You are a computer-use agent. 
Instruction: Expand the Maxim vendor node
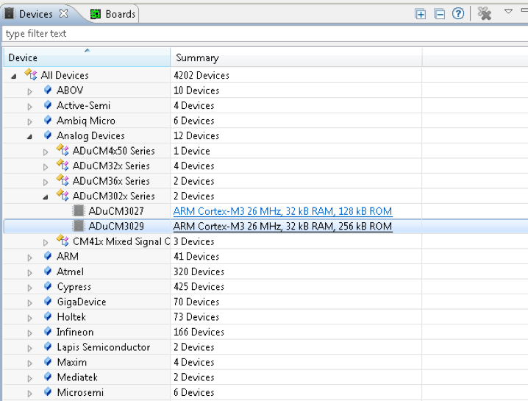[29, 363]
